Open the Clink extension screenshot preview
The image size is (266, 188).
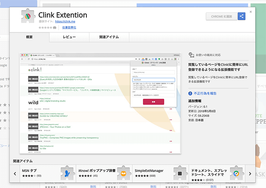(100, 103)
